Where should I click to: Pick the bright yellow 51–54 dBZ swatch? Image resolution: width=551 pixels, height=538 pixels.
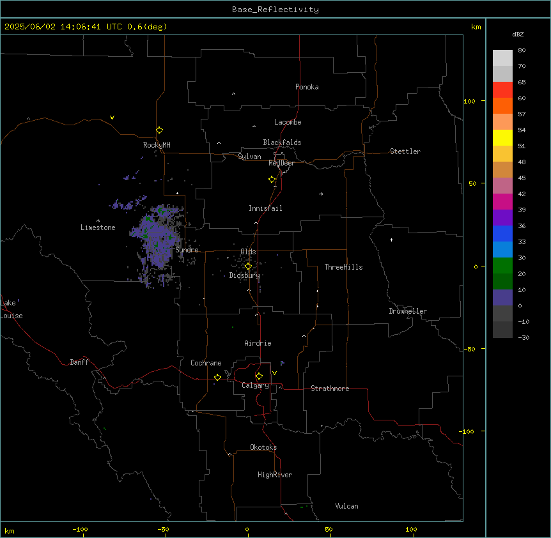point(502,137)
